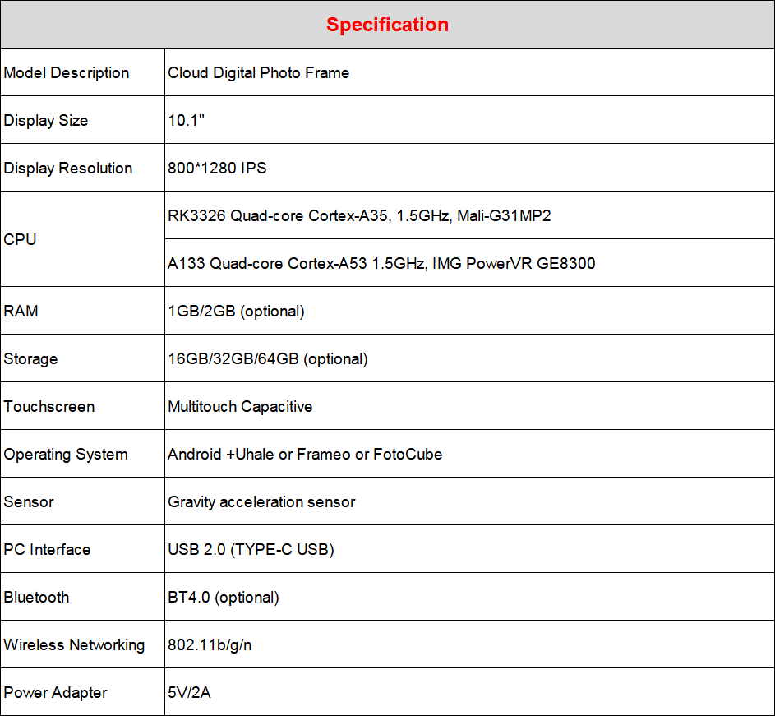
Task: Click the 16GB/32GB/64GB storage value
Action: coord(268,358)
